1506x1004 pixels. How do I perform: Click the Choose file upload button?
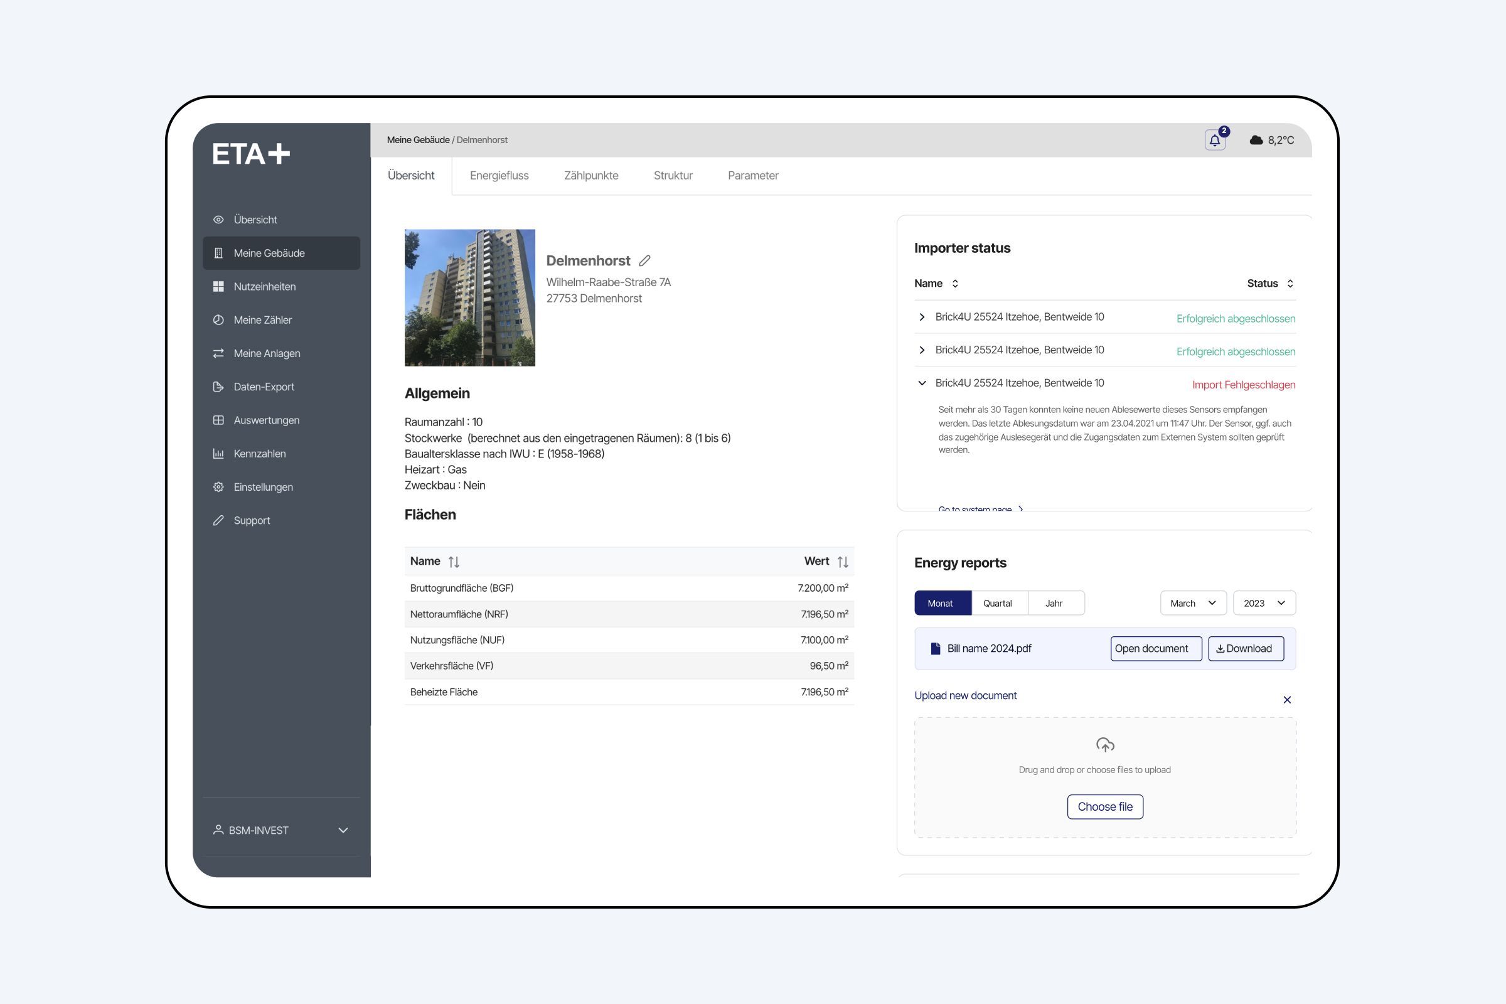click(1105, 806)
